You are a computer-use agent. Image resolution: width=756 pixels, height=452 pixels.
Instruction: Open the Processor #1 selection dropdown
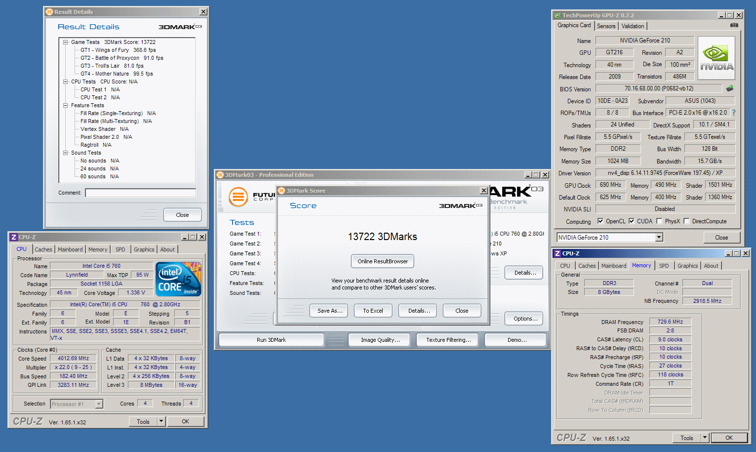(x=99, y=404)
